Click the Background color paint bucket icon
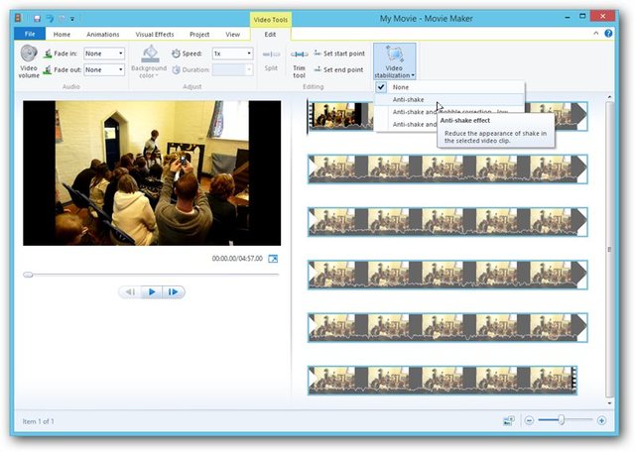Image resolution: width=635 pixels, height=452 pixels. tap(150, 54)
